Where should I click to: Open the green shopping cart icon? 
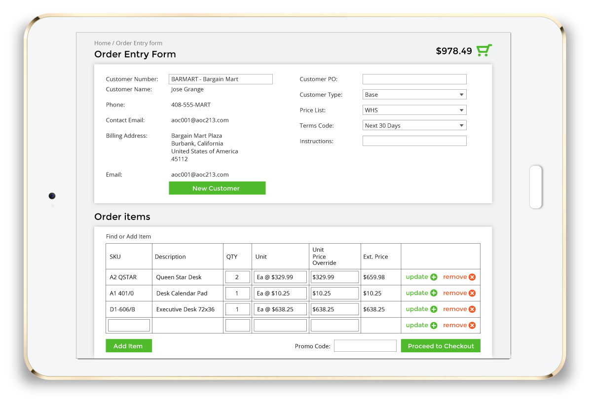484,50
